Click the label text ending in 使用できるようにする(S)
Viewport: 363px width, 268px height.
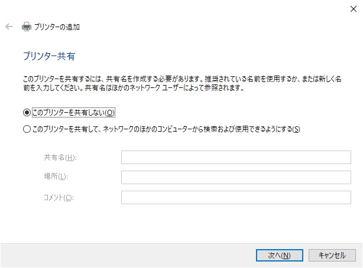[166, 129]
